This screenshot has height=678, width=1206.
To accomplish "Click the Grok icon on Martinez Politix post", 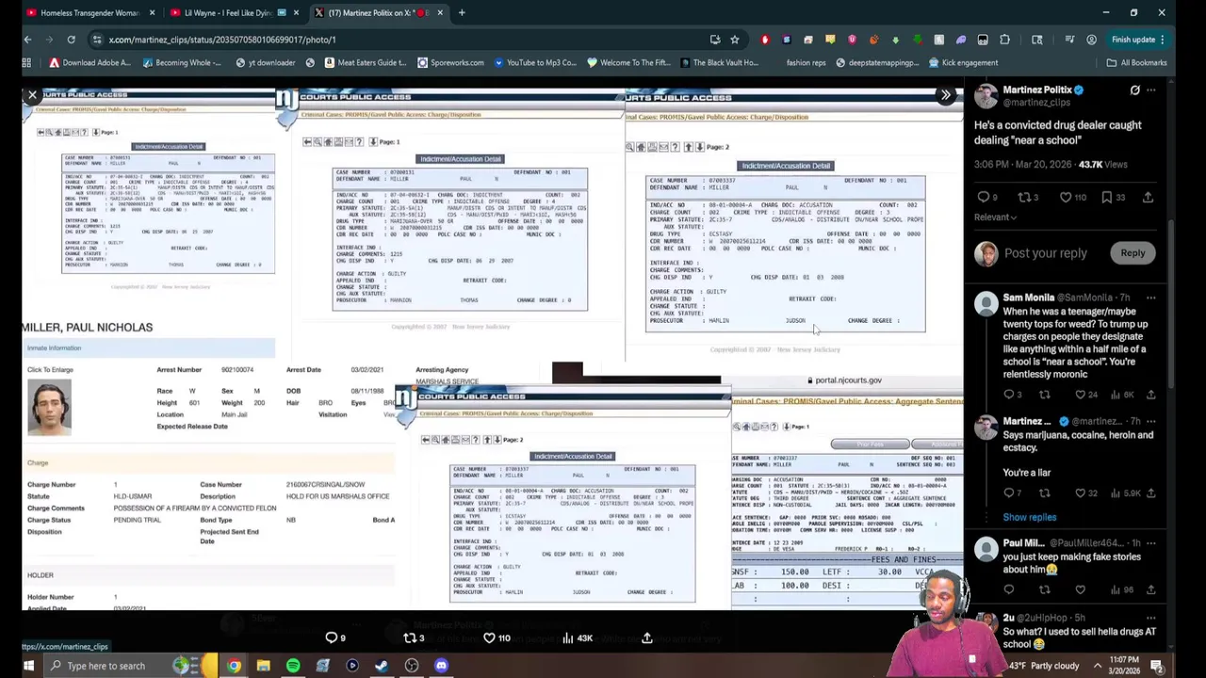I will coord(1134,90).
